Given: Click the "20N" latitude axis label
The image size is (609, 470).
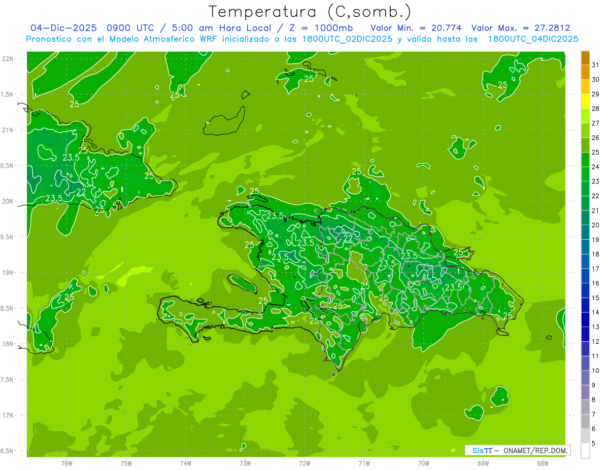Looking at the screenshot, I should pyautogui.click(x=7, y=201).
